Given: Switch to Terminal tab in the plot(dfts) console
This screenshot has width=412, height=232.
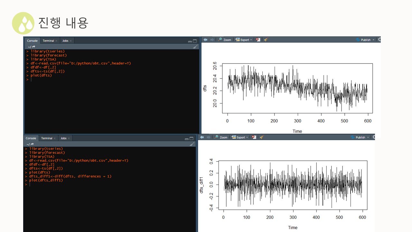Looking at the screenshot, I should [x=49, y=41].
